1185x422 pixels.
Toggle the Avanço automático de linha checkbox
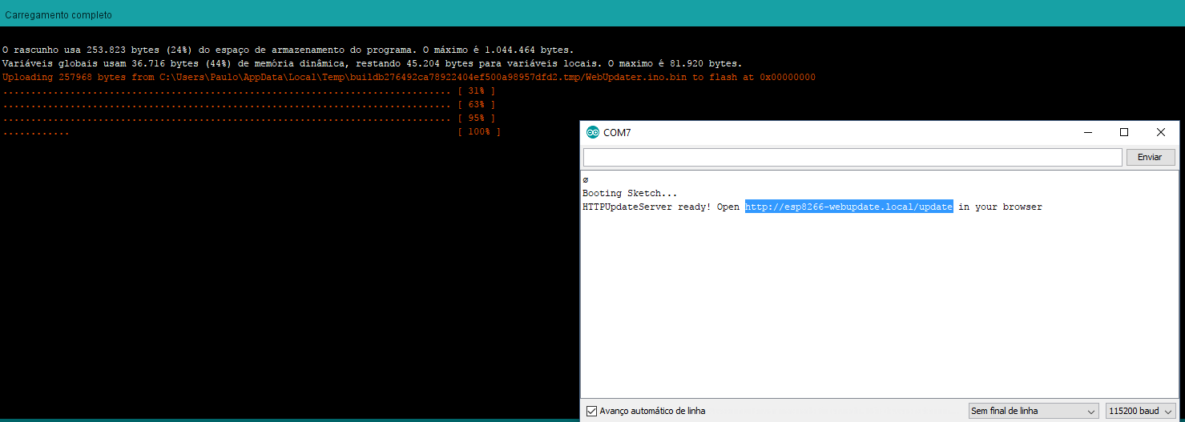click(592, 411)
